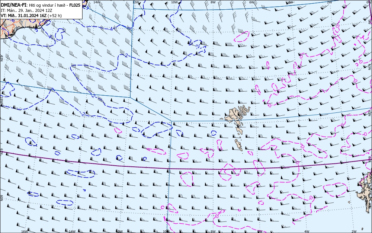Click the 63N latitude label on left edge
Viewport: 372px width, 233px height.
(1, 58)
